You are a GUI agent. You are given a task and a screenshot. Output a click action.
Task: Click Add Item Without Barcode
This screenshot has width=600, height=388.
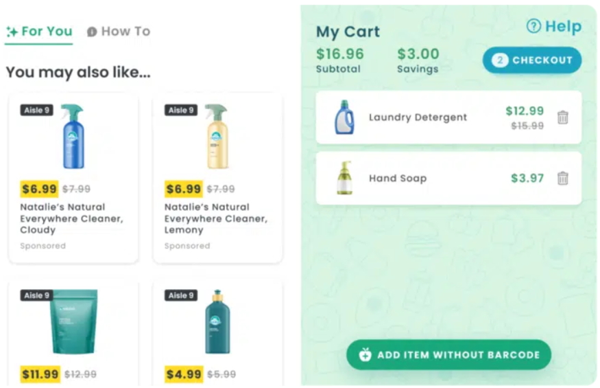click(x=448, y=354)
